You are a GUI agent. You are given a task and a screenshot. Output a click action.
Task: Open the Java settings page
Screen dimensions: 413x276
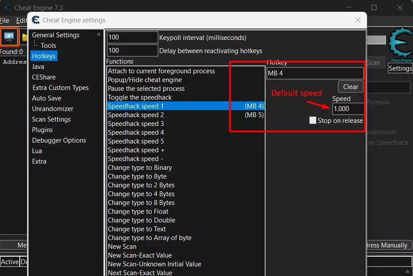click(38, 67)
